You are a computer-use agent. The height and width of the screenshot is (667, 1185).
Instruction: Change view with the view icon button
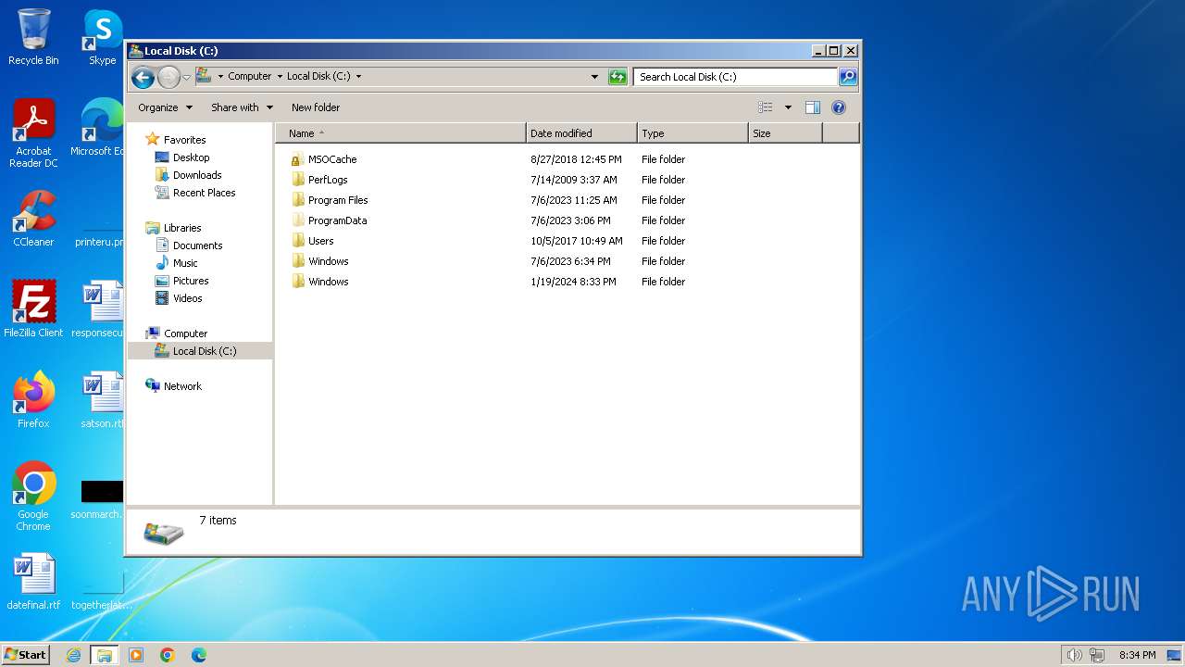pos(765,107)
